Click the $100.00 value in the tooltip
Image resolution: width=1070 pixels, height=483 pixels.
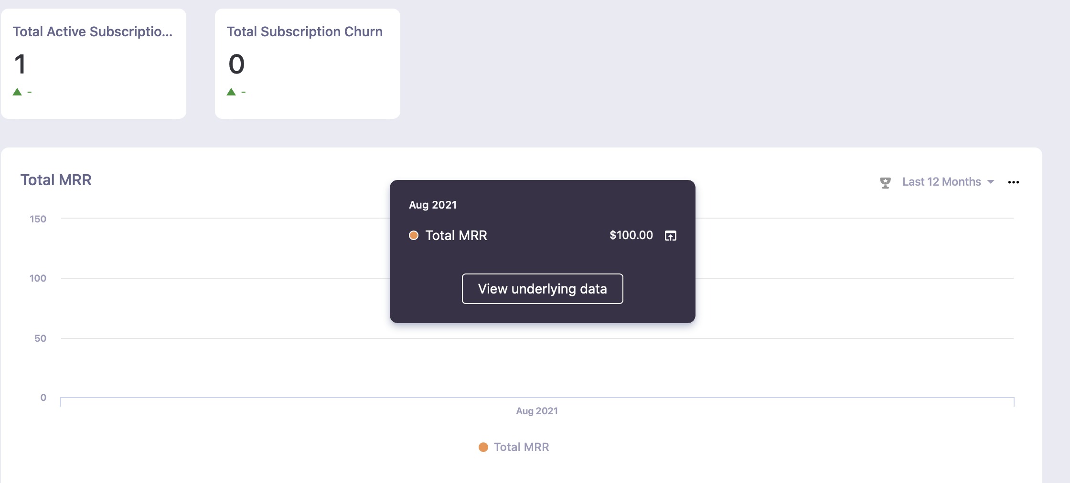tap(631, 235)
